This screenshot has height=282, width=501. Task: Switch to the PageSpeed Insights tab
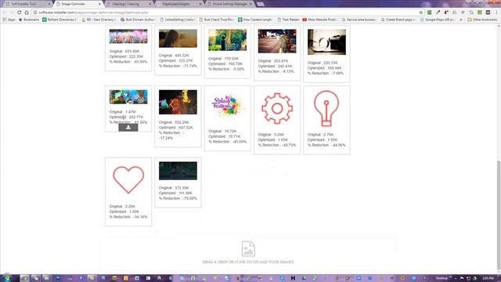click(179, 4)
